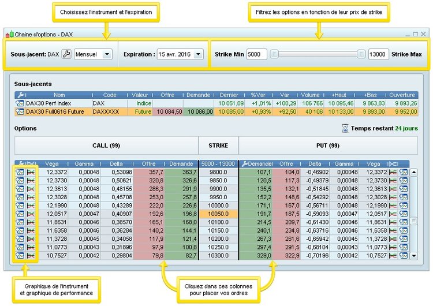Open call chart icon for strike 9800.0

[20, 172]
